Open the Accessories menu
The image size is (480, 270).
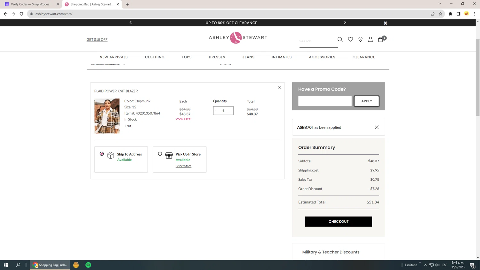tap(322, 57)
